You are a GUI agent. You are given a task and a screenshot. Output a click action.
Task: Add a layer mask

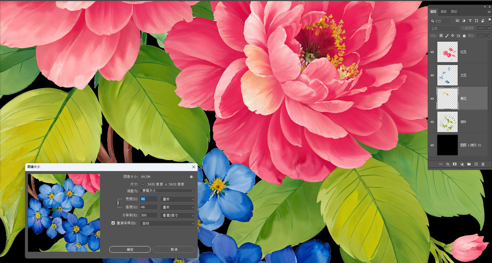pyautogui.click(x=455, y=164)
